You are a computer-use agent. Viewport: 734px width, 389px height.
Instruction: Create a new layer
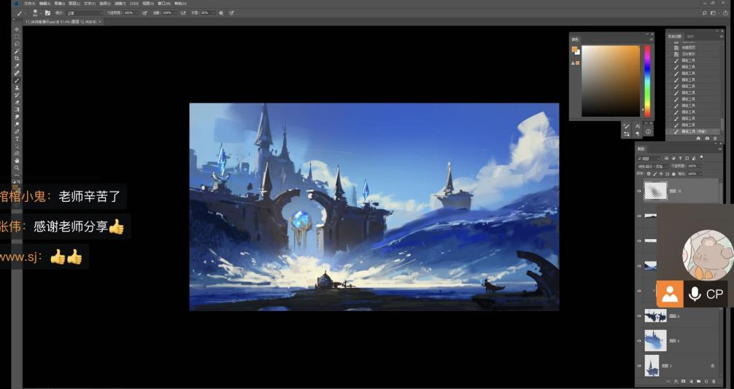pos(706,382)
